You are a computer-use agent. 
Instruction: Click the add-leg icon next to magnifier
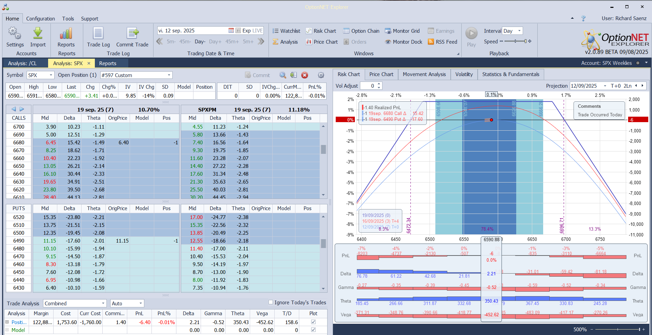[293, 75]
